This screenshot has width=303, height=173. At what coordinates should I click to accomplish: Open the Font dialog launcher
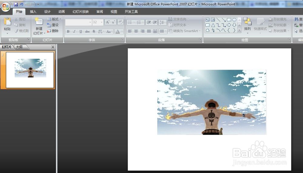tap(122, 39)
